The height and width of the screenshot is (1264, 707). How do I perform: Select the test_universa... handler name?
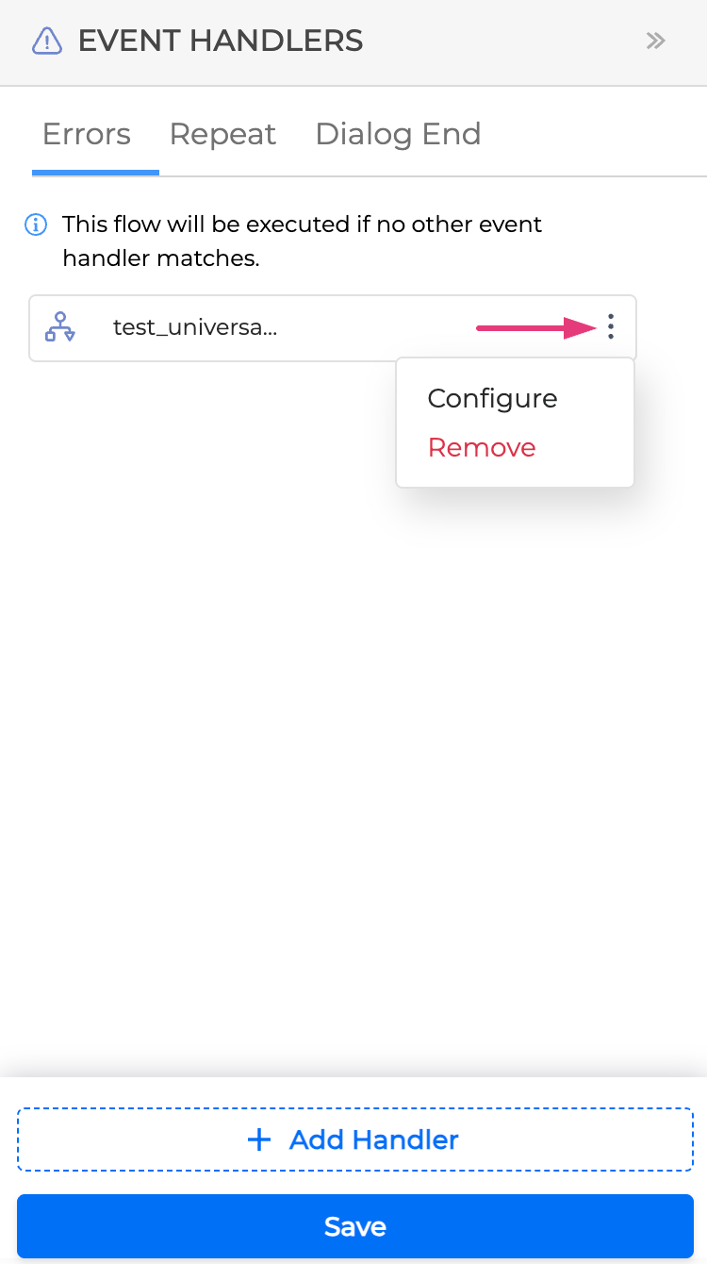[x=195, y=327]
